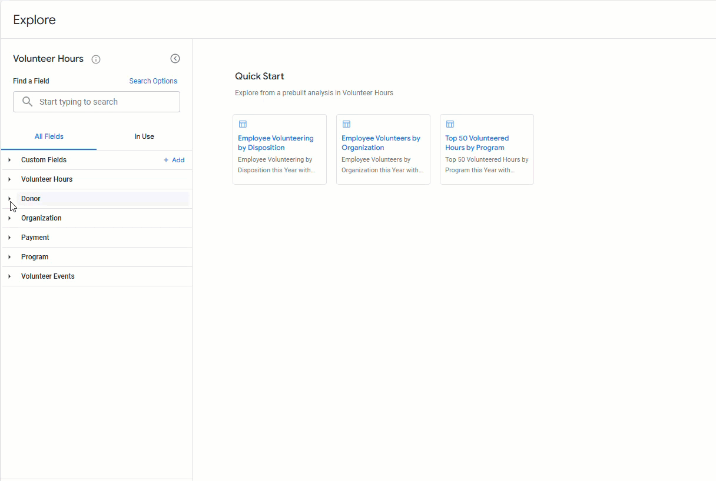Screen dimensions: 716x481
Task: Select the Volunteer Events row label
Action: [48, 276]
